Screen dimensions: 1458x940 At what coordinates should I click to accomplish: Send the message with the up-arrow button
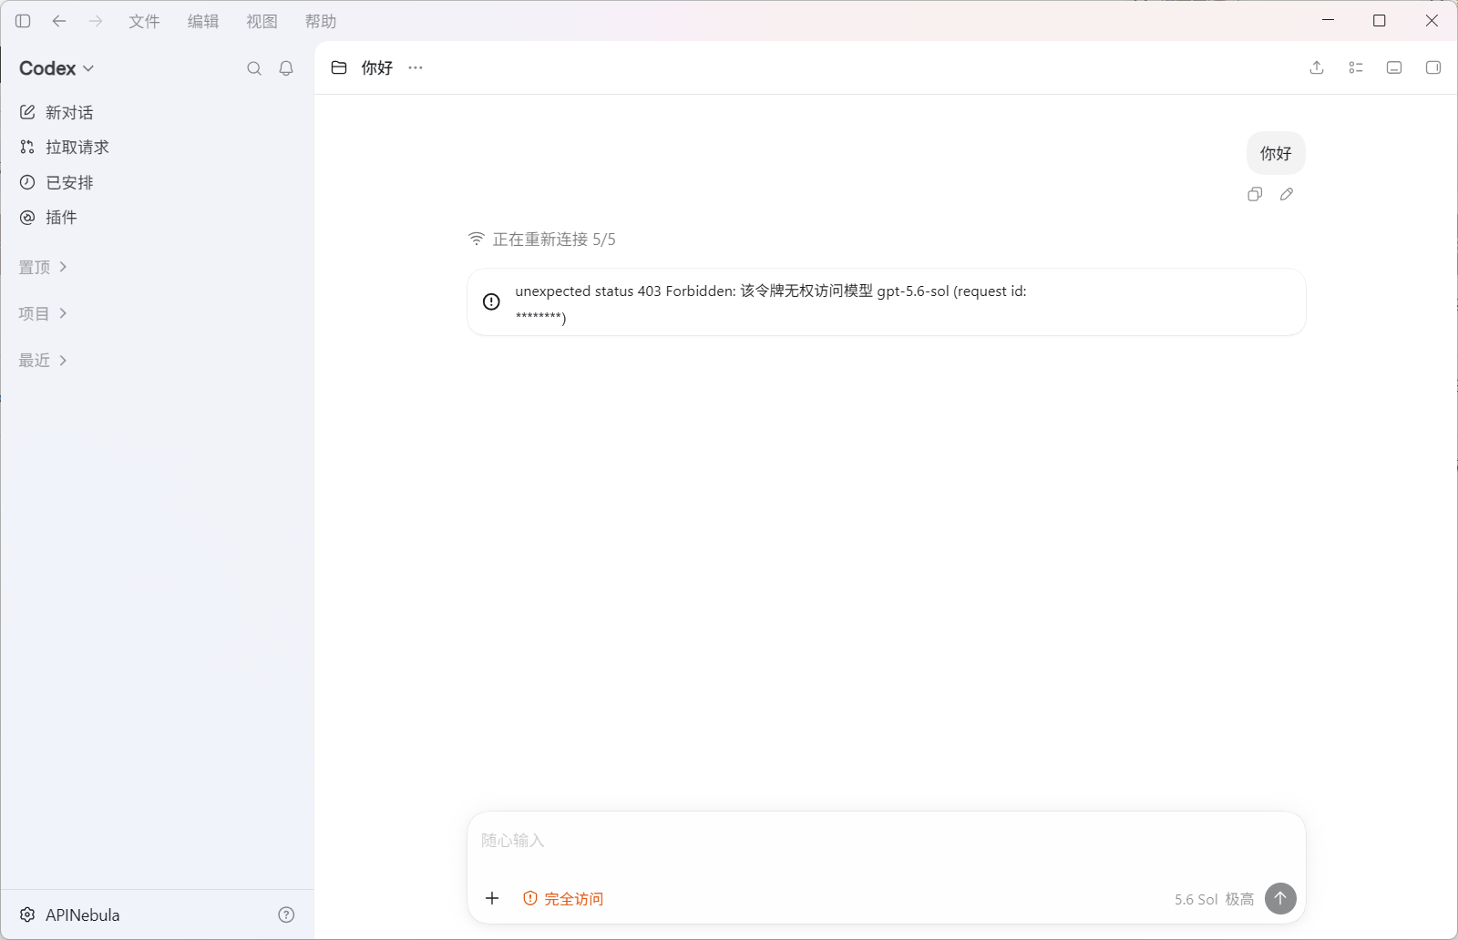tap(1280, 898)
